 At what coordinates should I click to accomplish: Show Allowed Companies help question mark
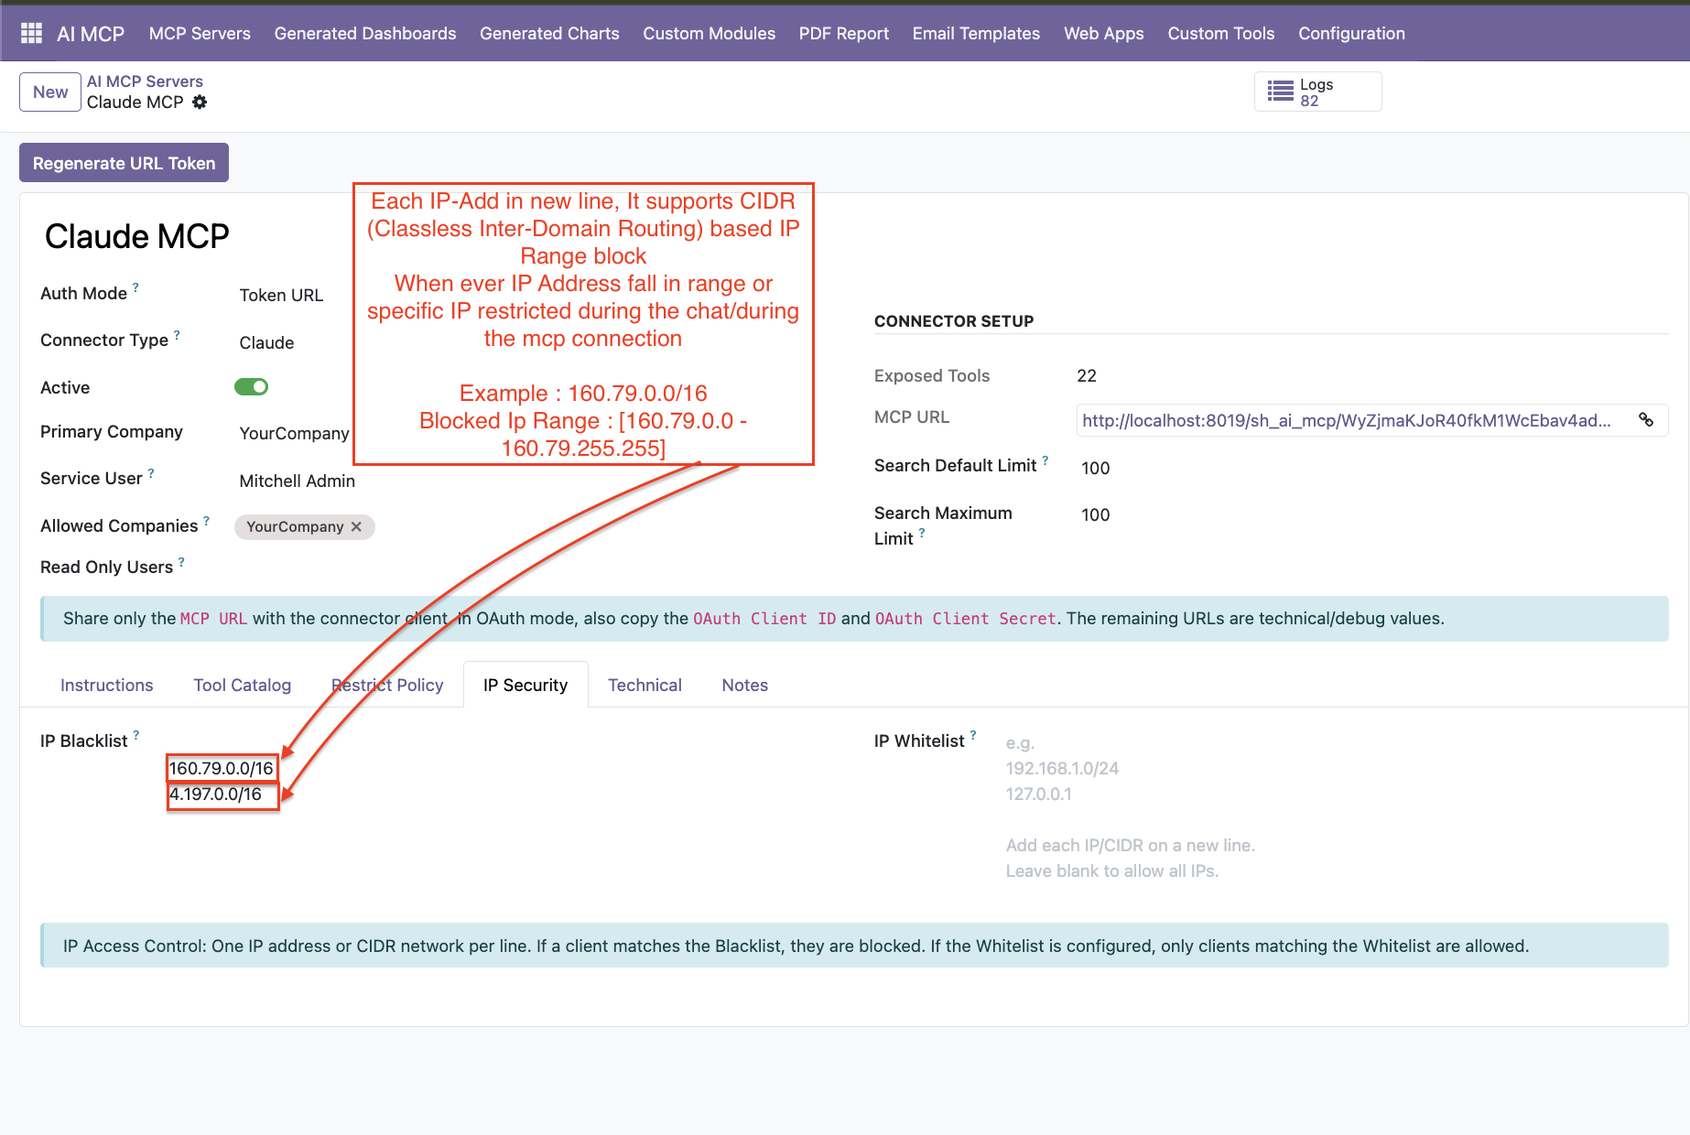(207, 521)
